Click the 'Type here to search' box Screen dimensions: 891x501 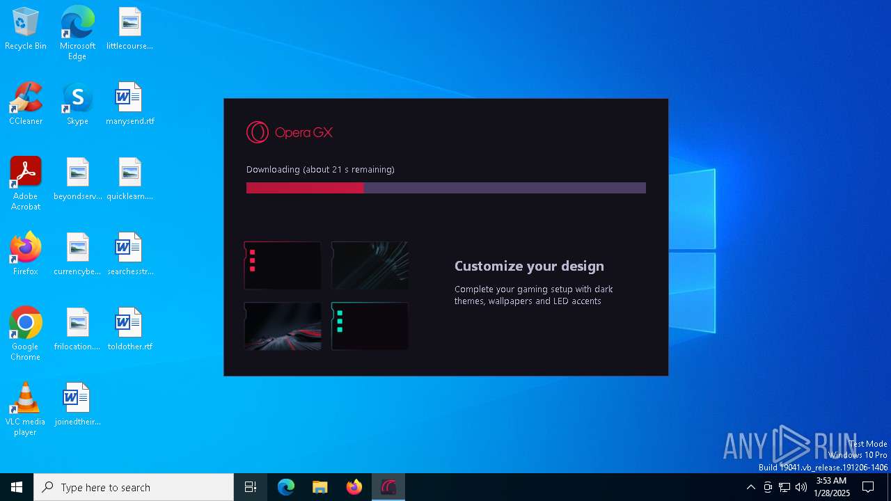(134, 487)
